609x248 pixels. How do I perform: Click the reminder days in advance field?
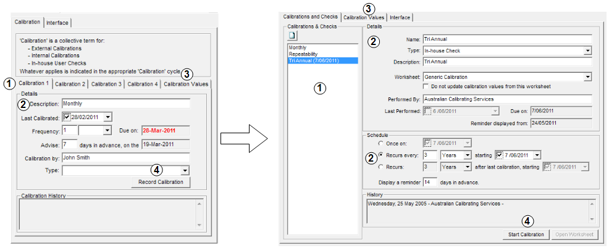pyautogui.click(x=430, y=183)
